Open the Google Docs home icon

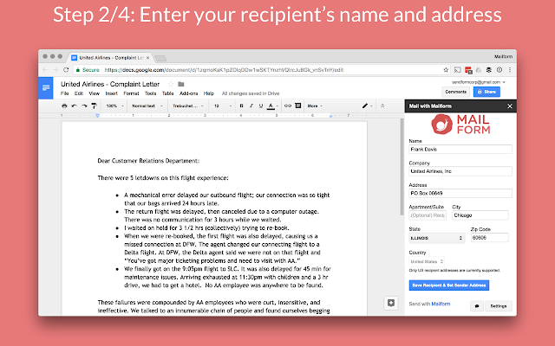click(46, 88)
